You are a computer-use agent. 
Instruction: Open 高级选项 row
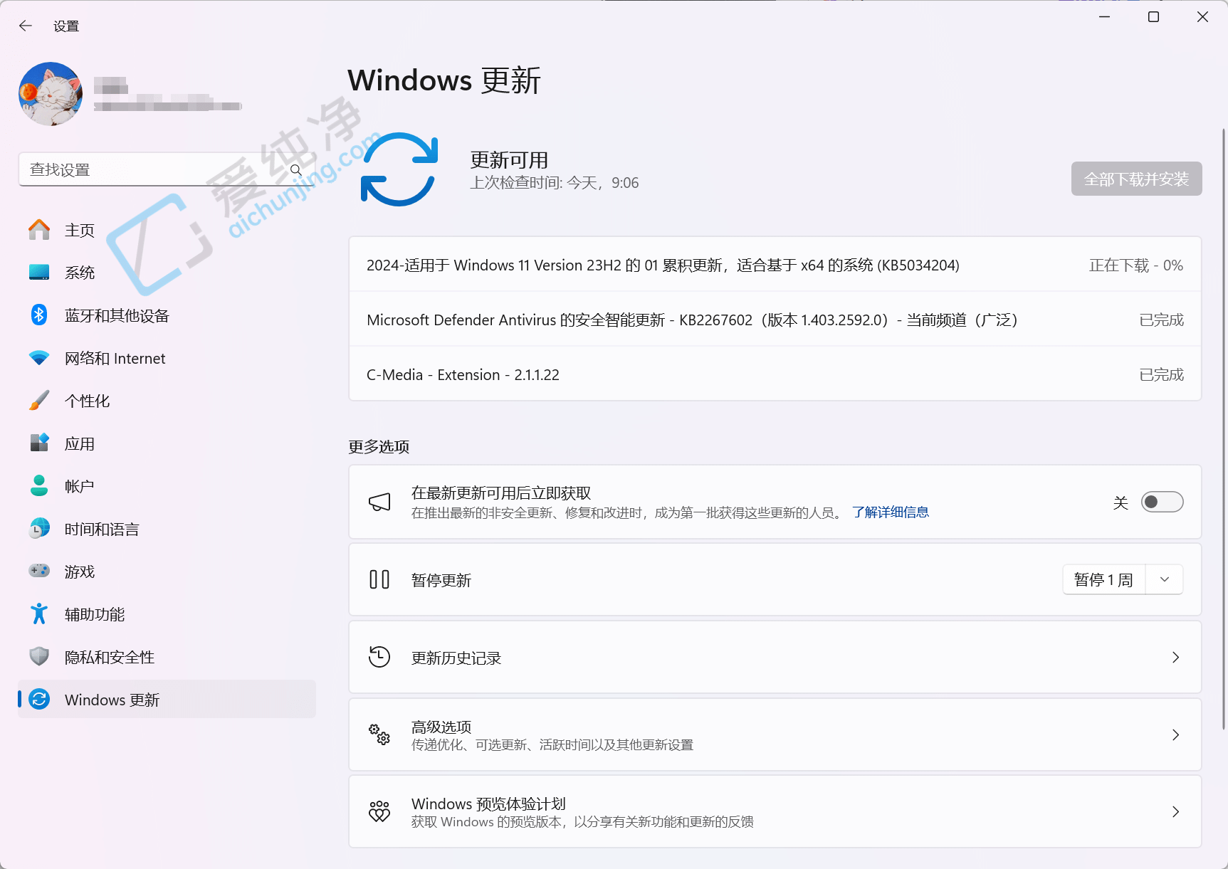tap(775, 734)
